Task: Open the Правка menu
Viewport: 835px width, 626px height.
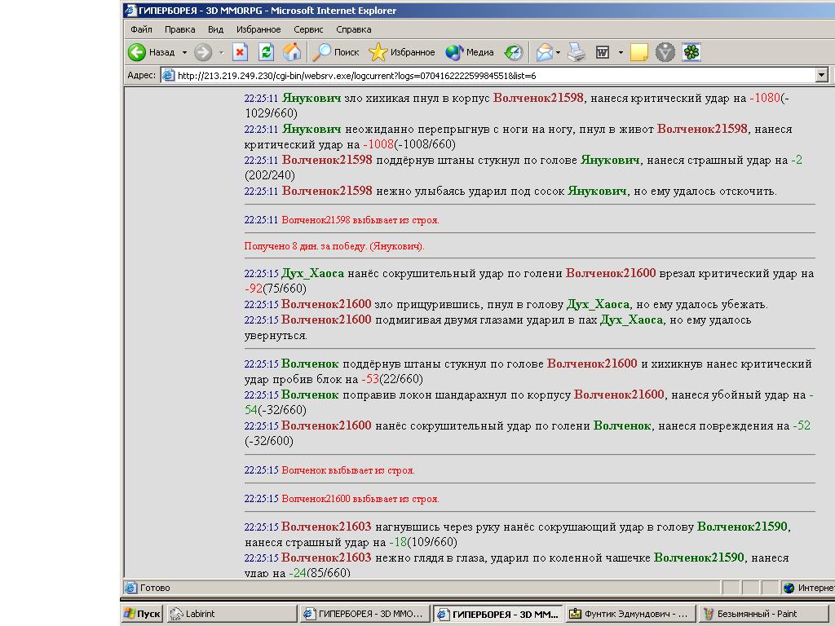Action: [x=179, y=29]
